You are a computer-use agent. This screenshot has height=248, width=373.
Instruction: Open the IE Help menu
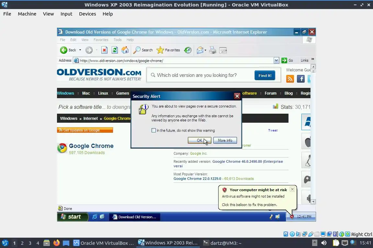[130, 40]
